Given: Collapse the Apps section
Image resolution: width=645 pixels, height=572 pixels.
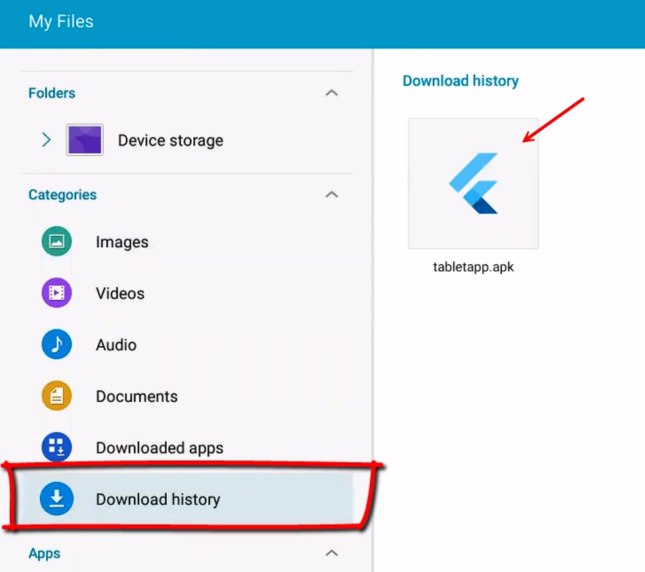Looking at the screenshot, I should coord(332,553).
